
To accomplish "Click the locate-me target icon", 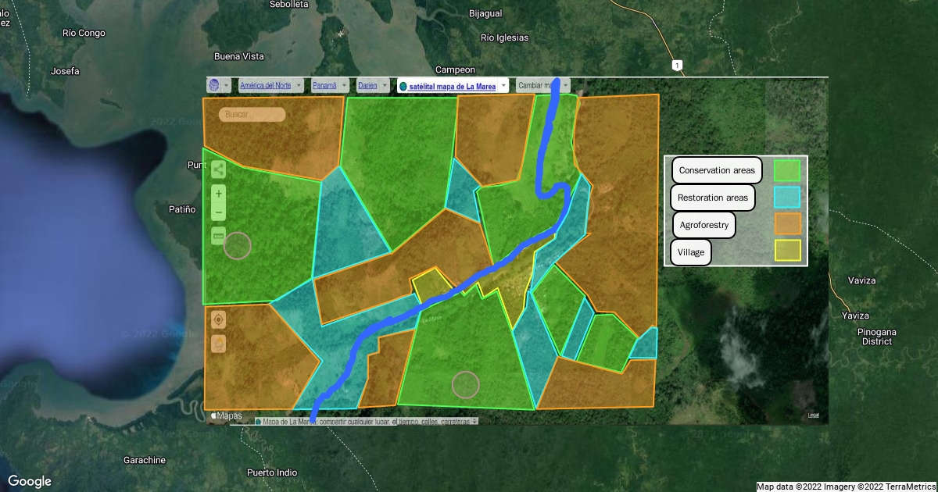I will (219, 319).
